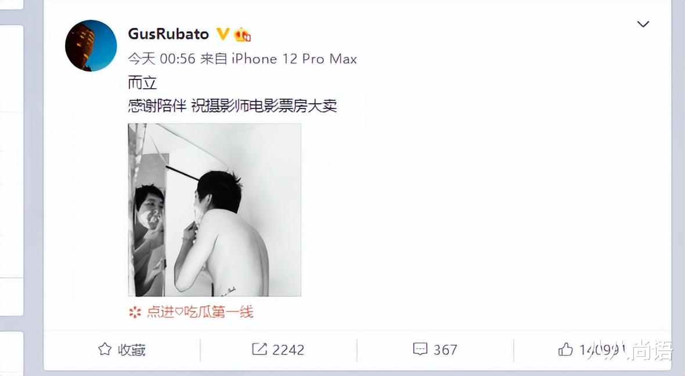The image size is (685, 376).
Task: Click the repost count 2242
Action: pos(289,350)
